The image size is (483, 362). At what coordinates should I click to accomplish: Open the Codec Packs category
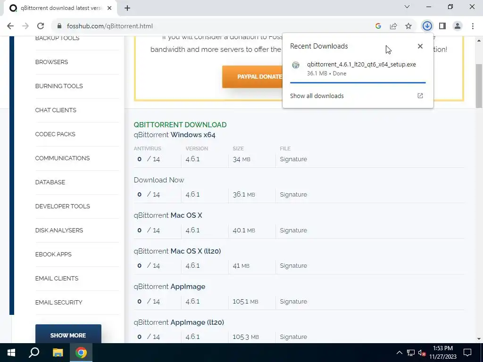pyautogui.click(x=55, y=134)
